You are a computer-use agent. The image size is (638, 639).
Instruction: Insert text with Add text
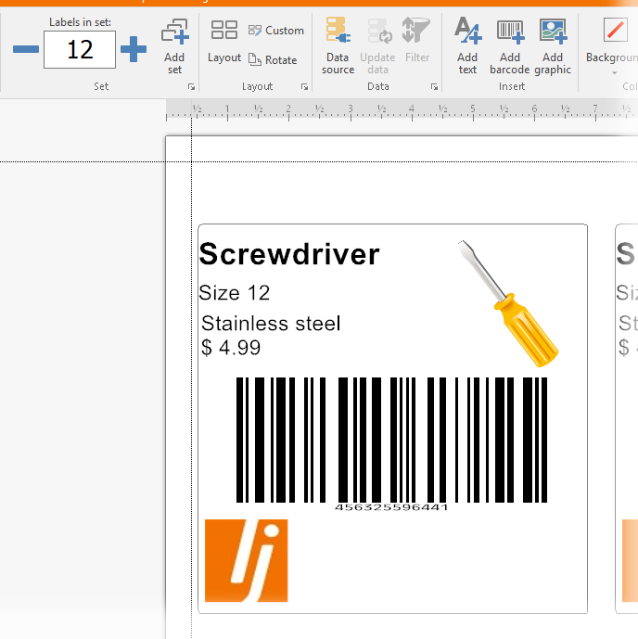click(467, 45)
